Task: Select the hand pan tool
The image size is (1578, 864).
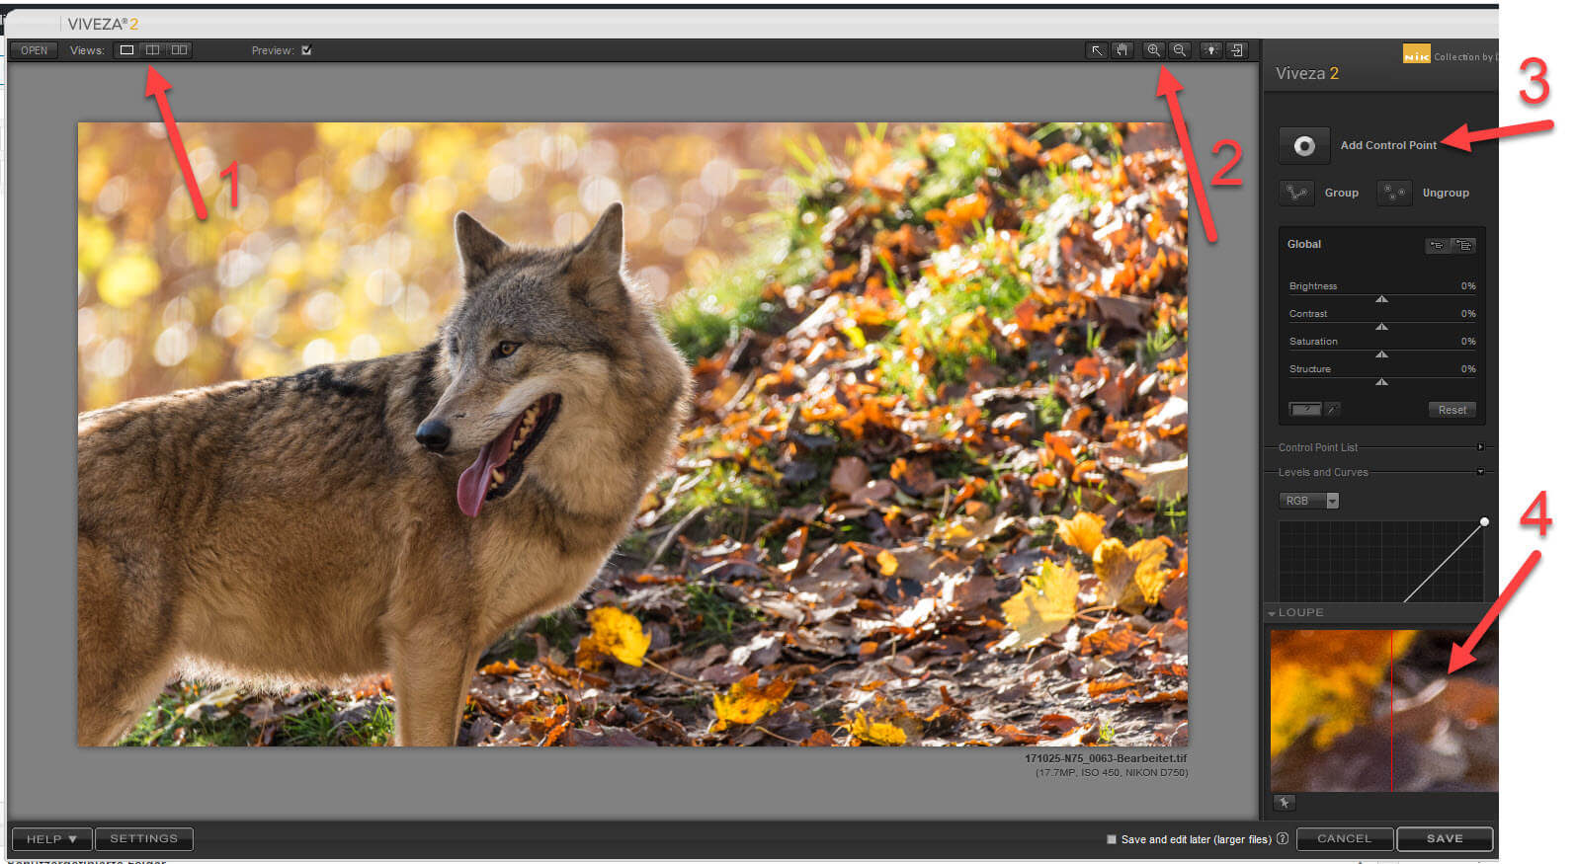Action: point(1121,50)
